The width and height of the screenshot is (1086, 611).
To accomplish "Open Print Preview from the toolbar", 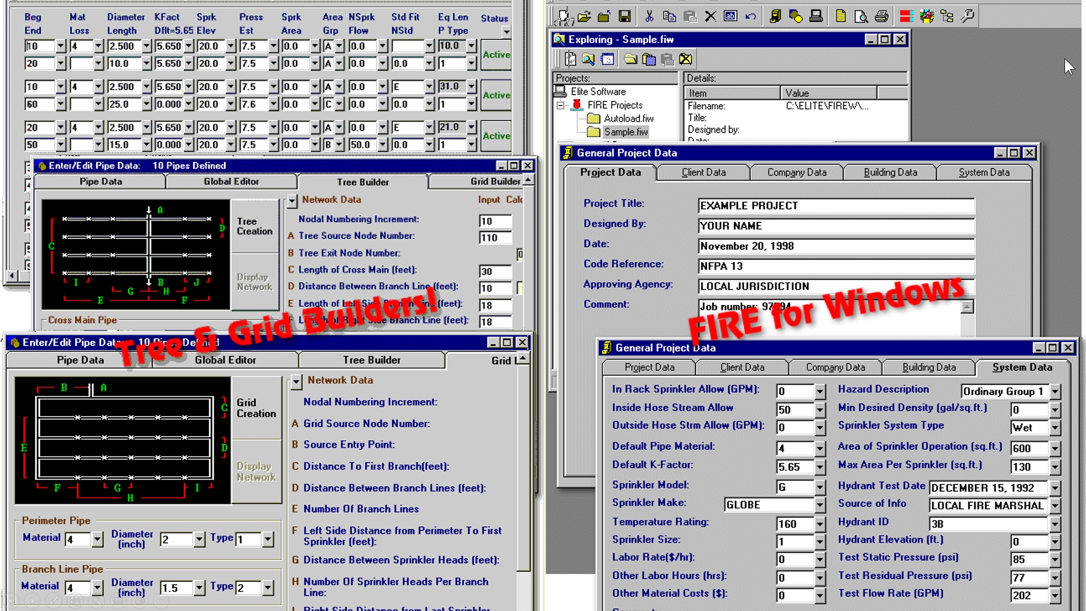I will pos(861,16).
